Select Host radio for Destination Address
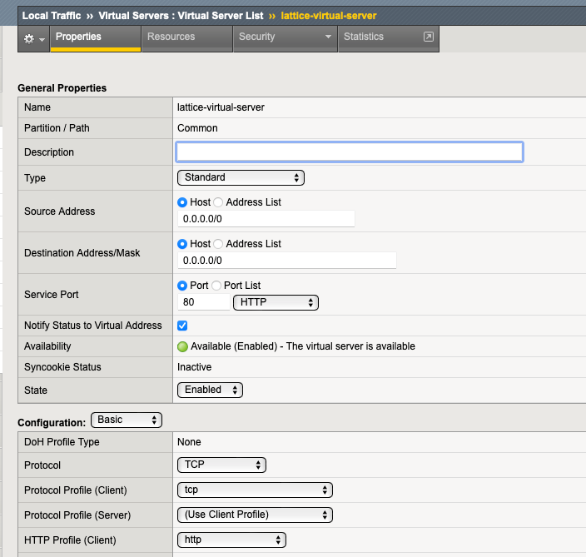586x557 pixels. (183, 244)
